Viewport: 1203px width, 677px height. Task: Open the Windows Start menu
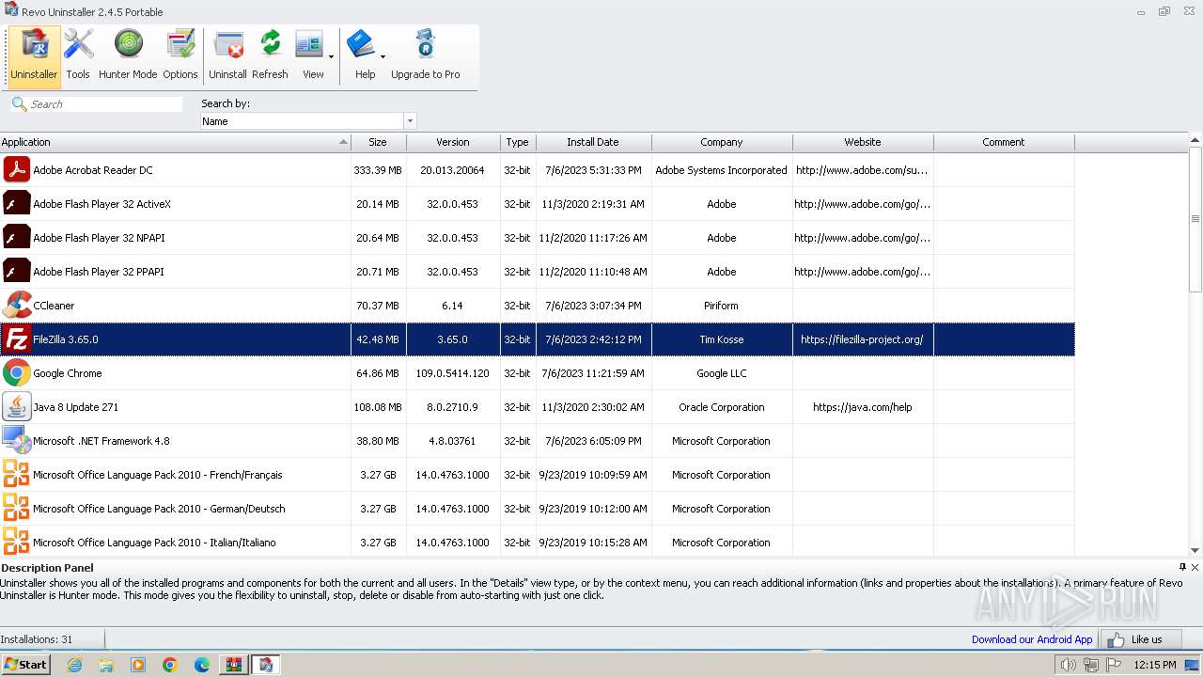25,664
